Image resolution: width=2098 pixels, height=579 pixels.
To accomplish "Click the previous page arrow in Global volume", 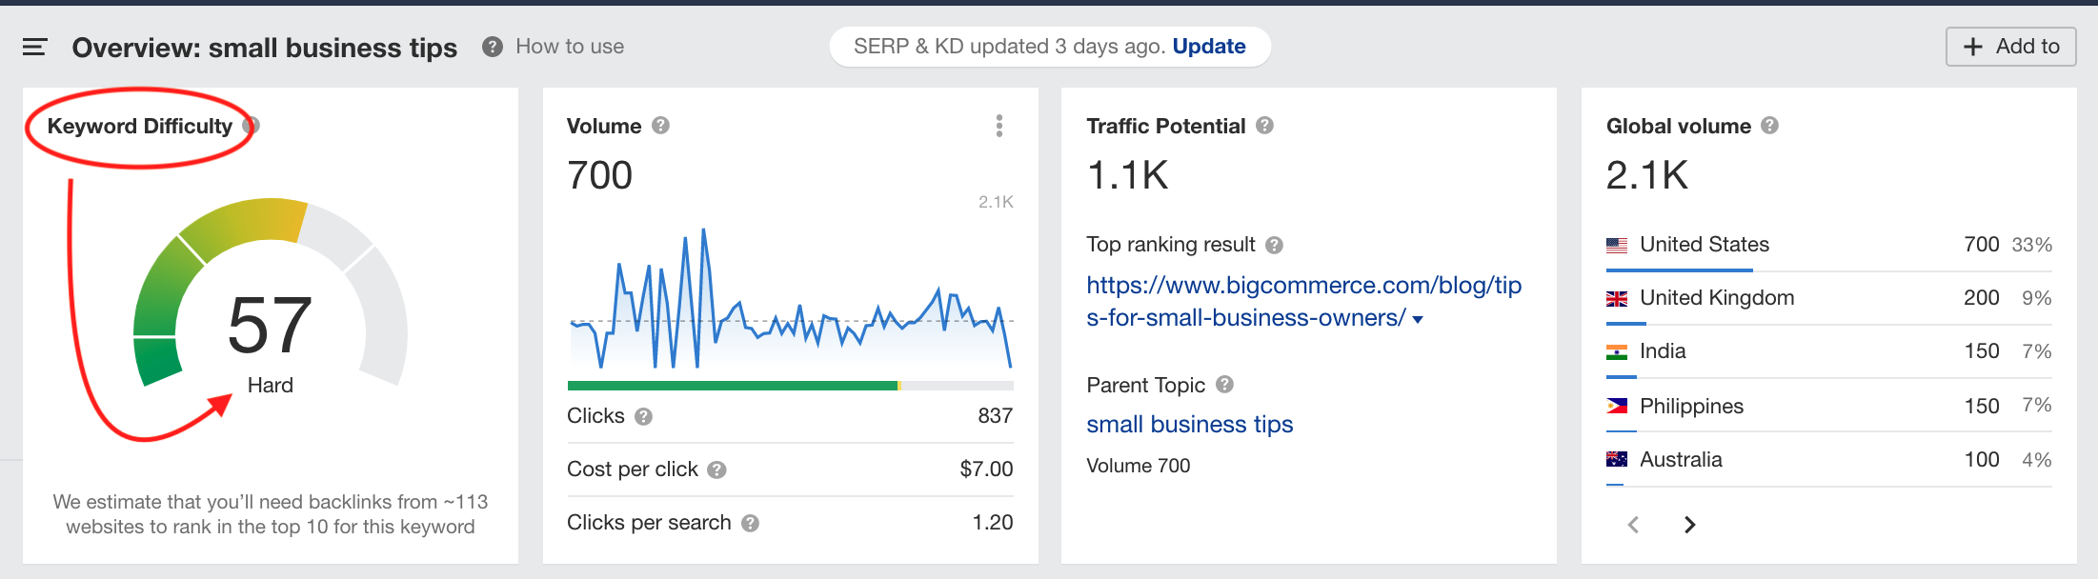I will click(x=1633, y=525).
